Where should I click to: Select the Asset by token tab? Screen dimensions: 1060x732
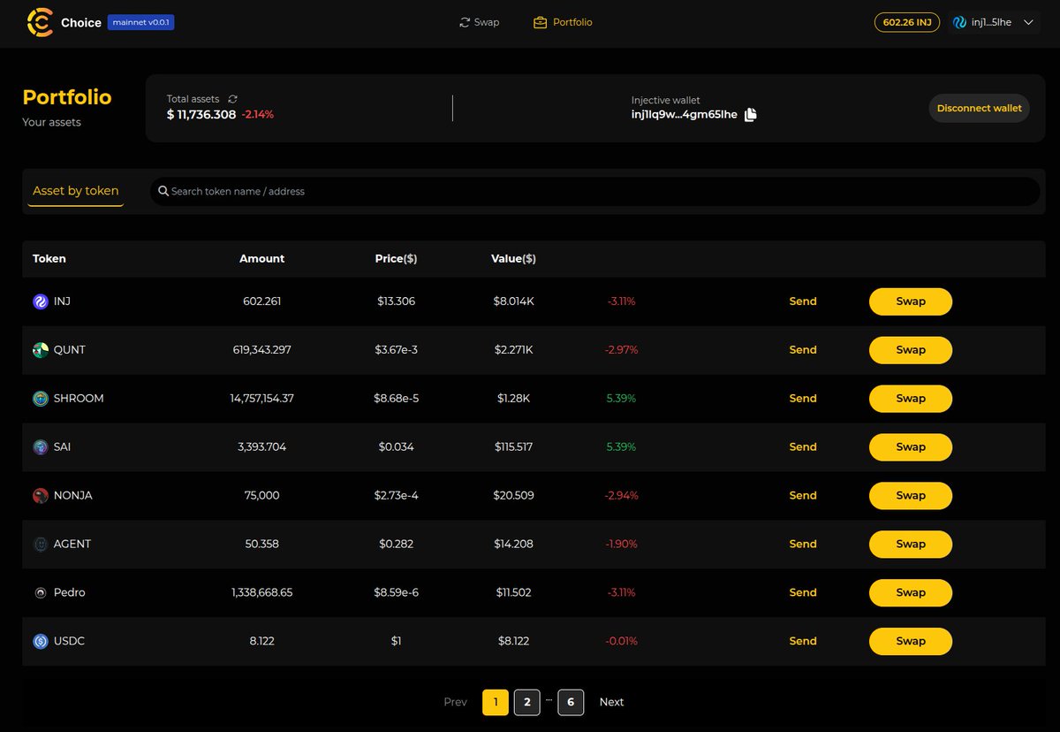click(75, 191)
